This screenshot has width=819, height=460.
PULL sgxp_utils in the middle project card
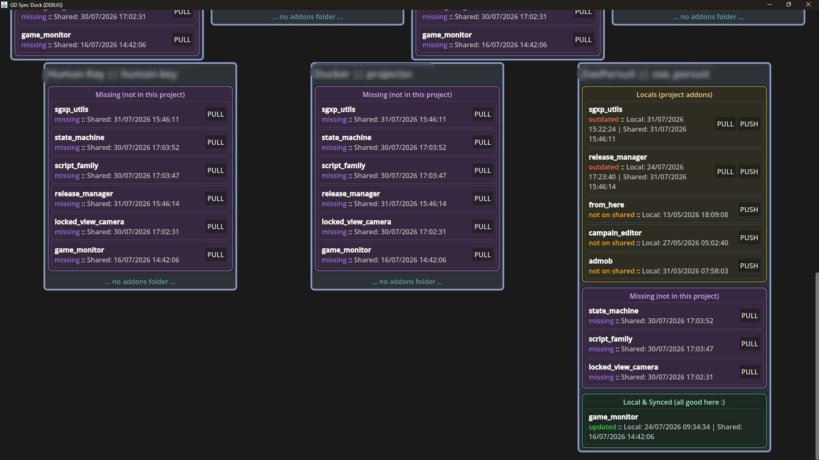click(482, 114)
